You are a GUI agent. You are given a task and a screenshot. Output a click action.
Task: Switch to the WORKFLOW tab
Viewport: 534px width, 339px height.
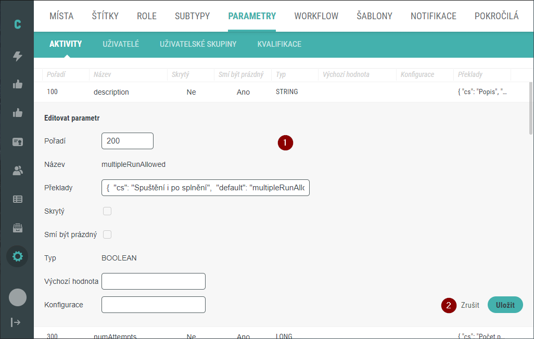tap(316, 16)
